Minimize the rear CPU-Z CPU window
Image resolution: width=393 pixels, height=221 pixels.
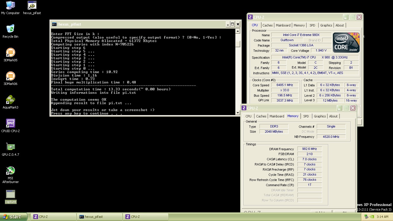click(x=346, y=17)
